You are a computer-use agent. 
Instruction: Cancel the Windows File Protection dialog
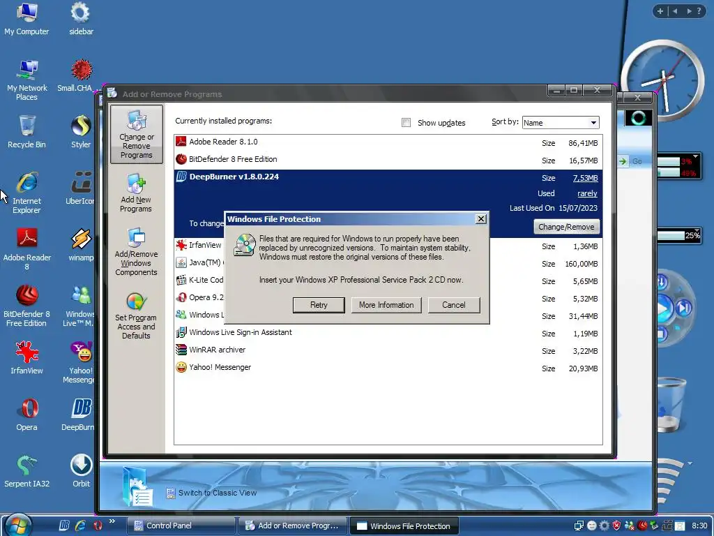point(453,305)
